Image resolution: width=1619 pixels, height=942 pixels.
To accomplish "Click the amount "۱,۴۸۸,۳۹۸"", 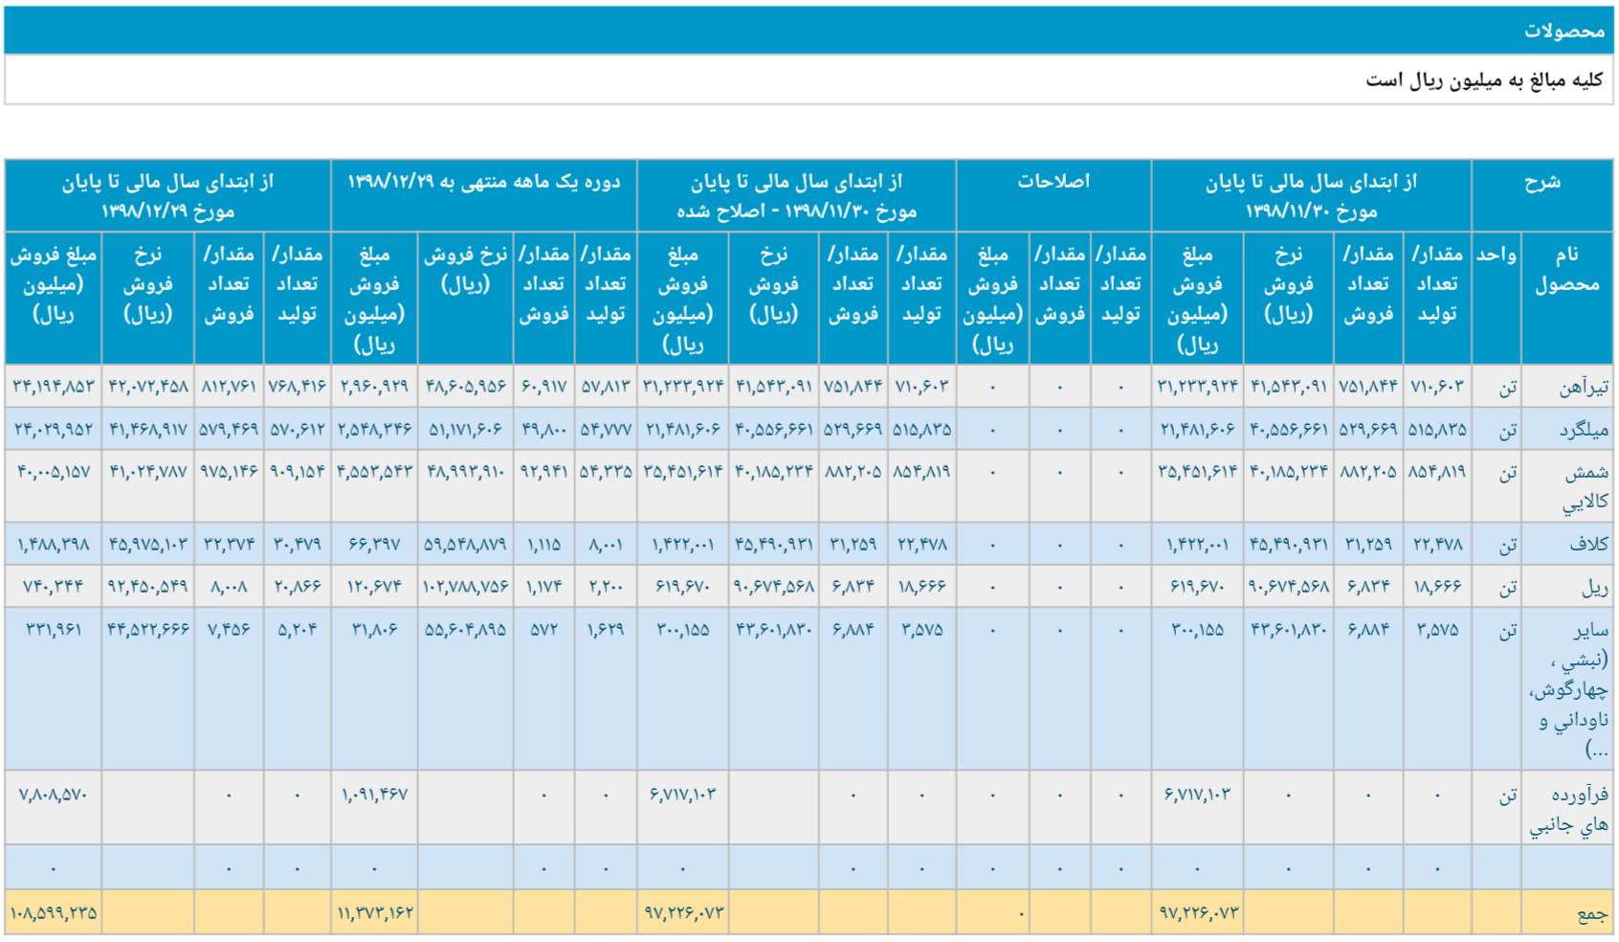I will (54, 544).
